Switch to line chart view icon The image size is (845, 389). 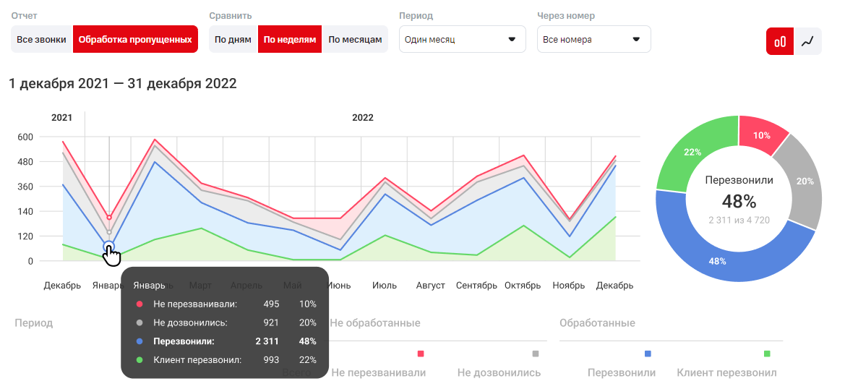coord(808,41)
